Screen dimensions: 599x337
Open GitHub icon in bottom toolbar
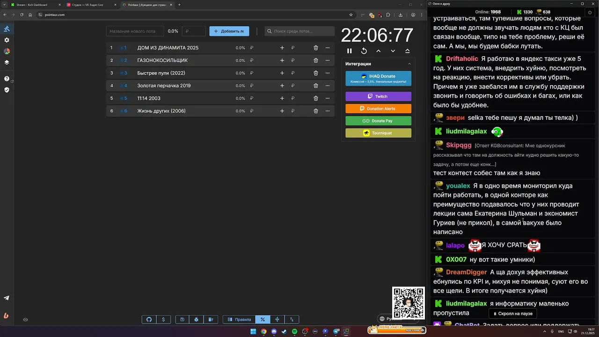coord(149,320)
